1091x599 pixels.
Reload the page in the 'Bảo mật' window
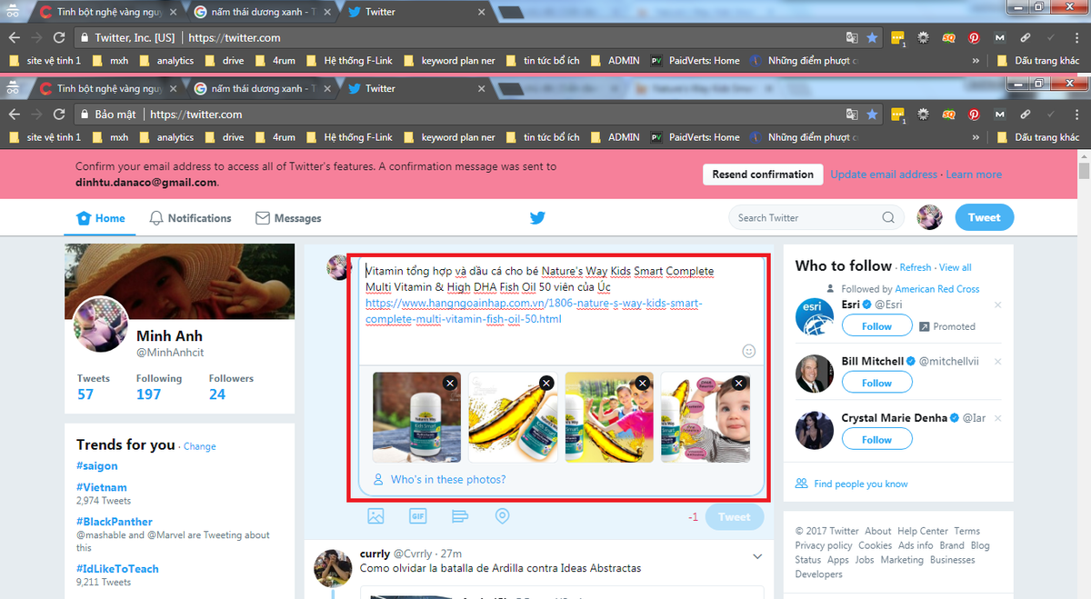(59, 115)
